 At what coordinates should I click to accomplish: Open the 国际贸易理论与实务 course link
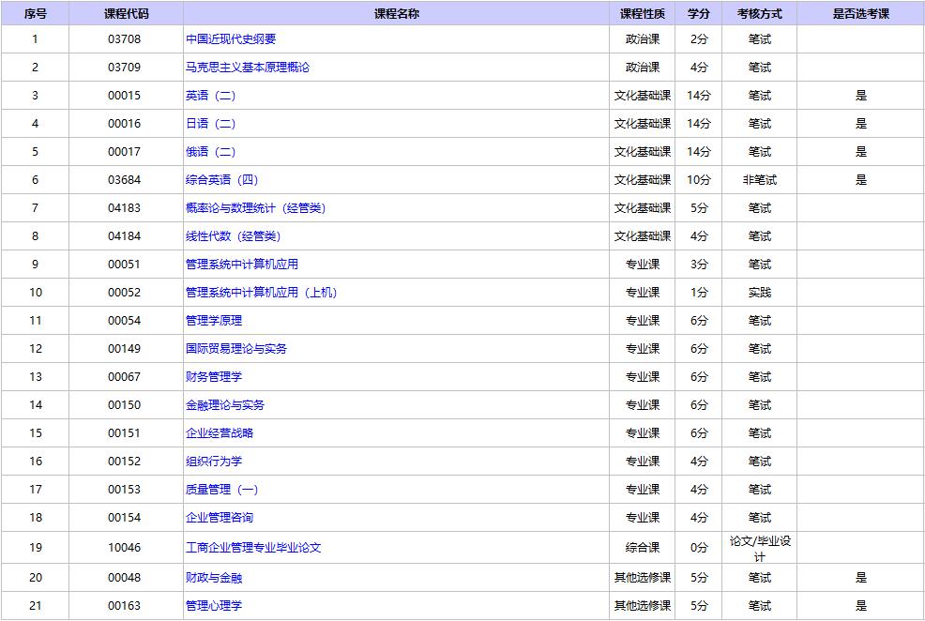(236, 349)
